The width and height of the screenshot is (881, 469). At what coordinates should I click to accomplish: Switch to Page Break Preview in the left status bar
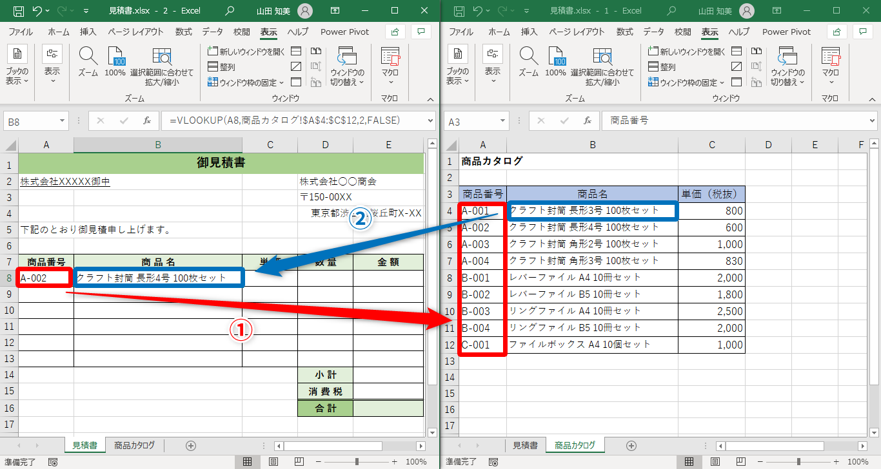[x=299, y=462]
